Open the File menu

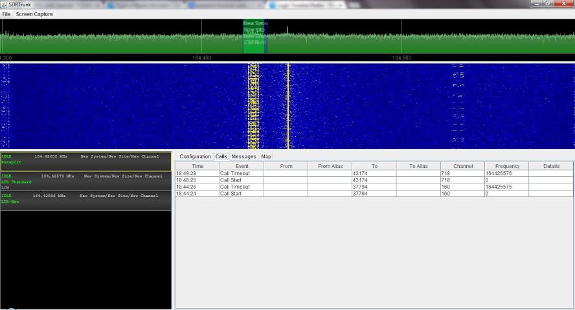[x=6, y=14]
